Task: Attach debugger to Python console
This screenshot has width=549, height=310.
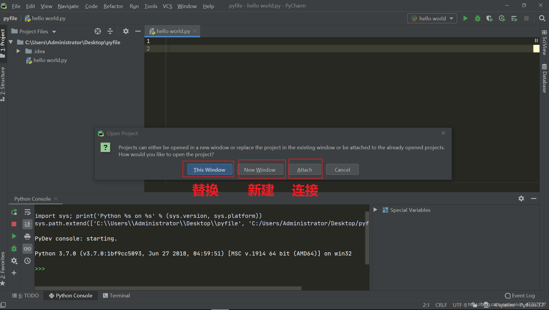Action: [x=14, y=249]
